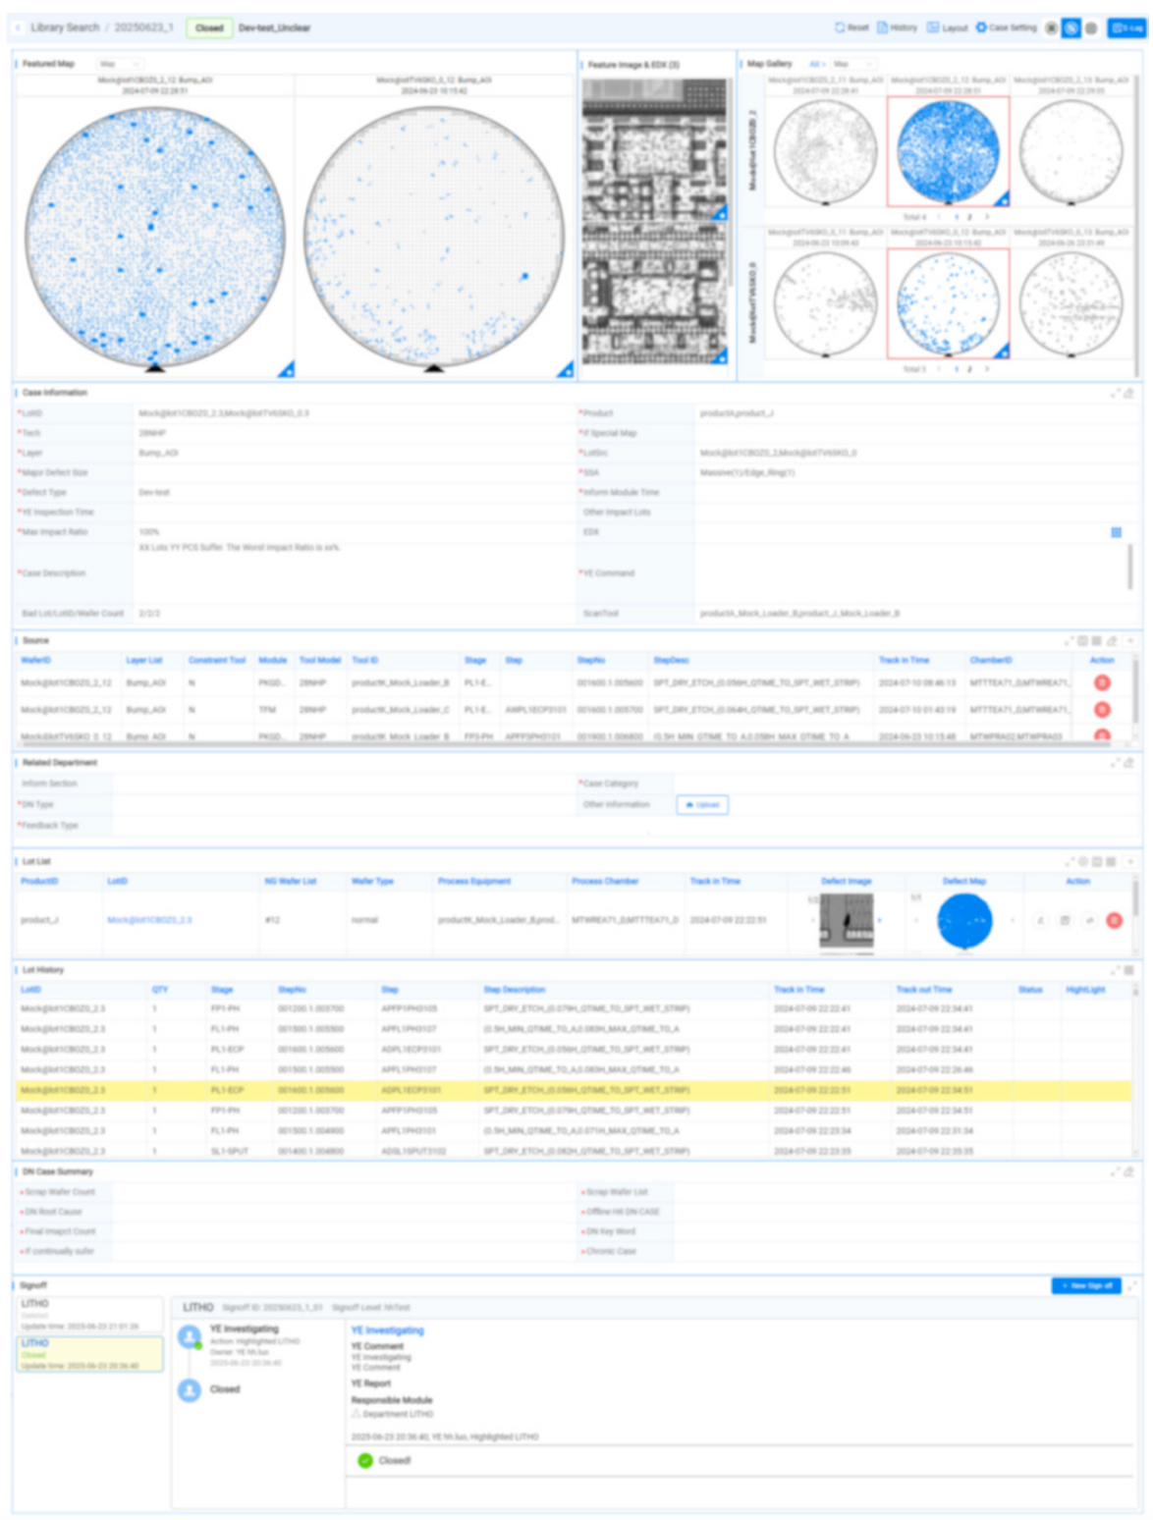This screenshot has height=1520, width=1153.
Task: Select the closed LITHO signoff entry
Action: click(89, 1353)
